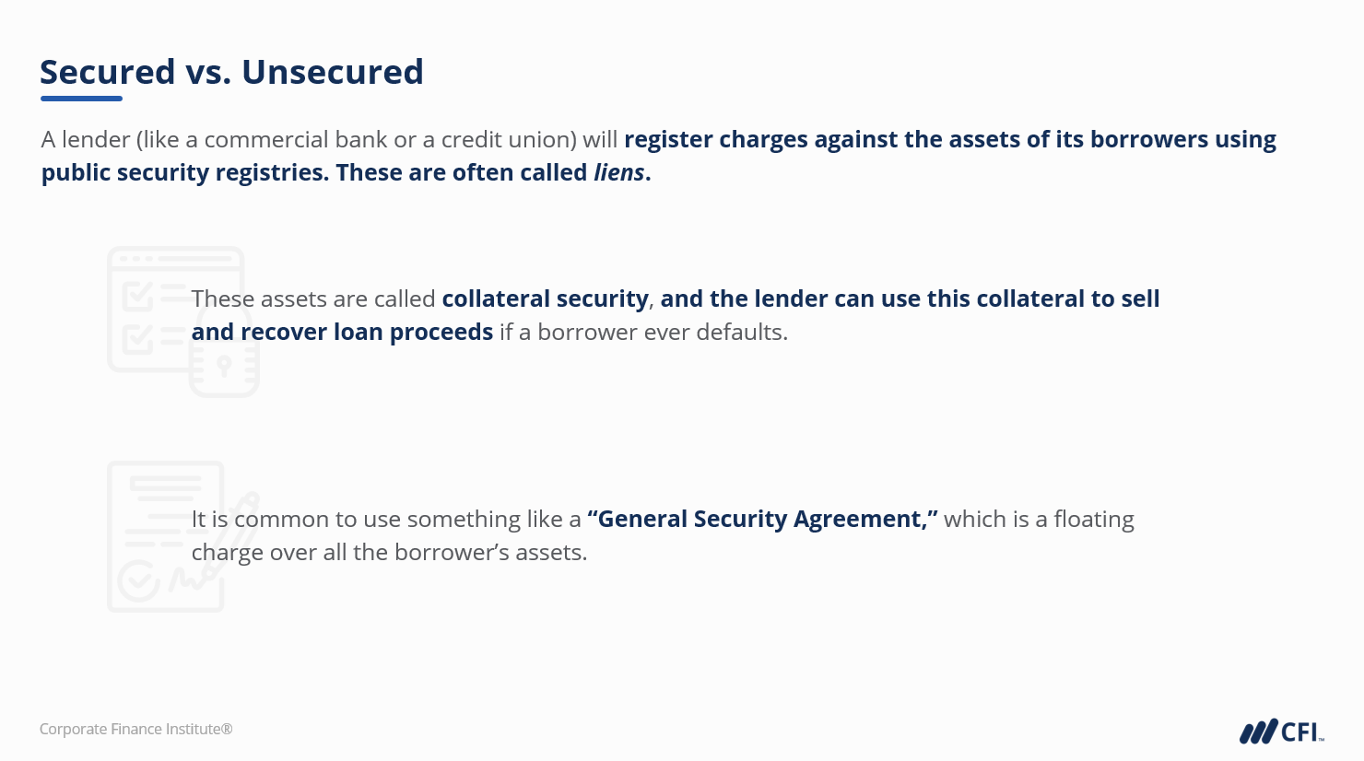Click the upper checkbox in the checklist icon
This screenshot has height=761, width=1364.
138,297
